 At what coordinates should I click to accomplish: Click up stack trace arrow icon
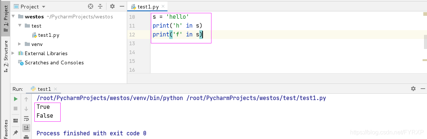point(26,99)
